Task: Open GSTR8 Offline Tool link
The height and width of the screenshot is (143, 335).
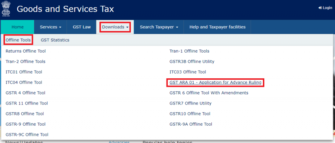Action: [x=25, y=114]
